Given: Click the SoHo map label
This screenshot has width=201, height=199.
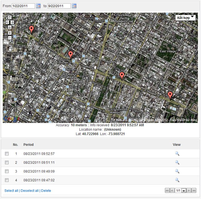Looking at the screenshot, I should [x=38, y=77].
